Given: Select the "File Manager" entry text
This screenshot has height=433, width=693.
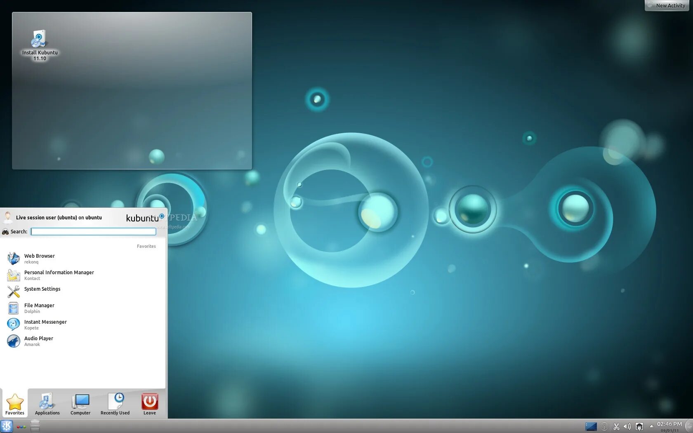Looking at the screenshot, I should click(x=39, y=306).
